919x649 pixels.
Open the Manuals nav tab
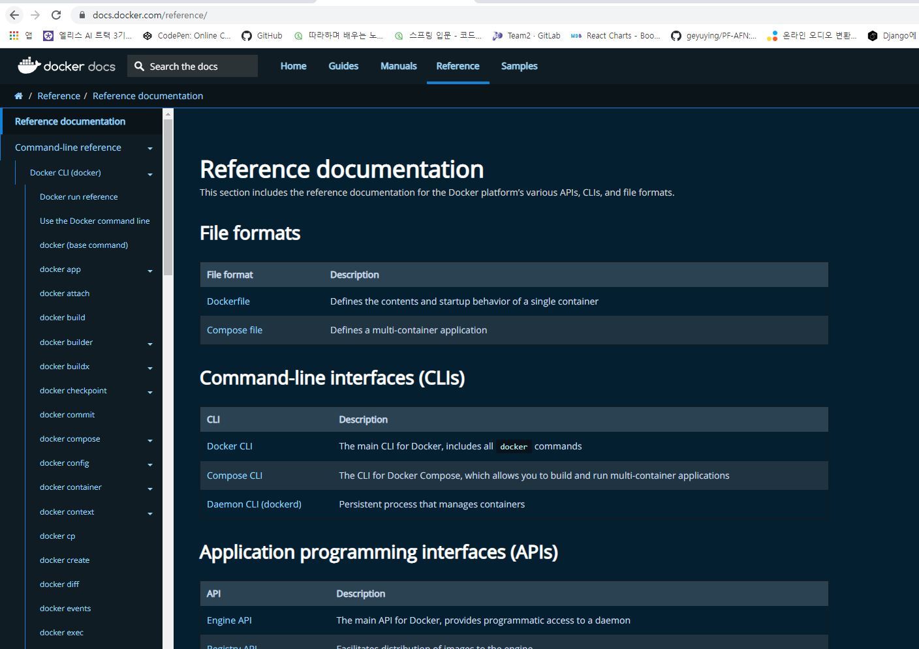click(x=398, y=66)
